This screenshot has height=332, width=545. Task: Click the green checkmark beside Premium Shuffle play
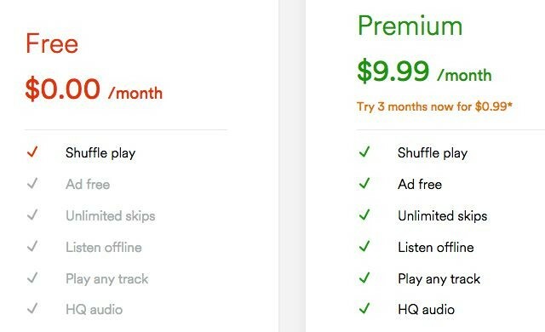[364, 152]
